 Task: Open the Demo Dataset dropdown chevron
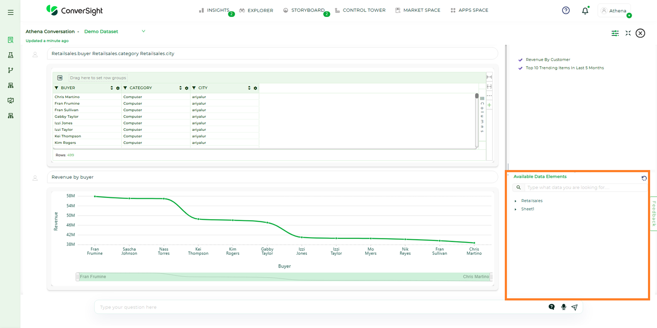click(x=144, y=31)
